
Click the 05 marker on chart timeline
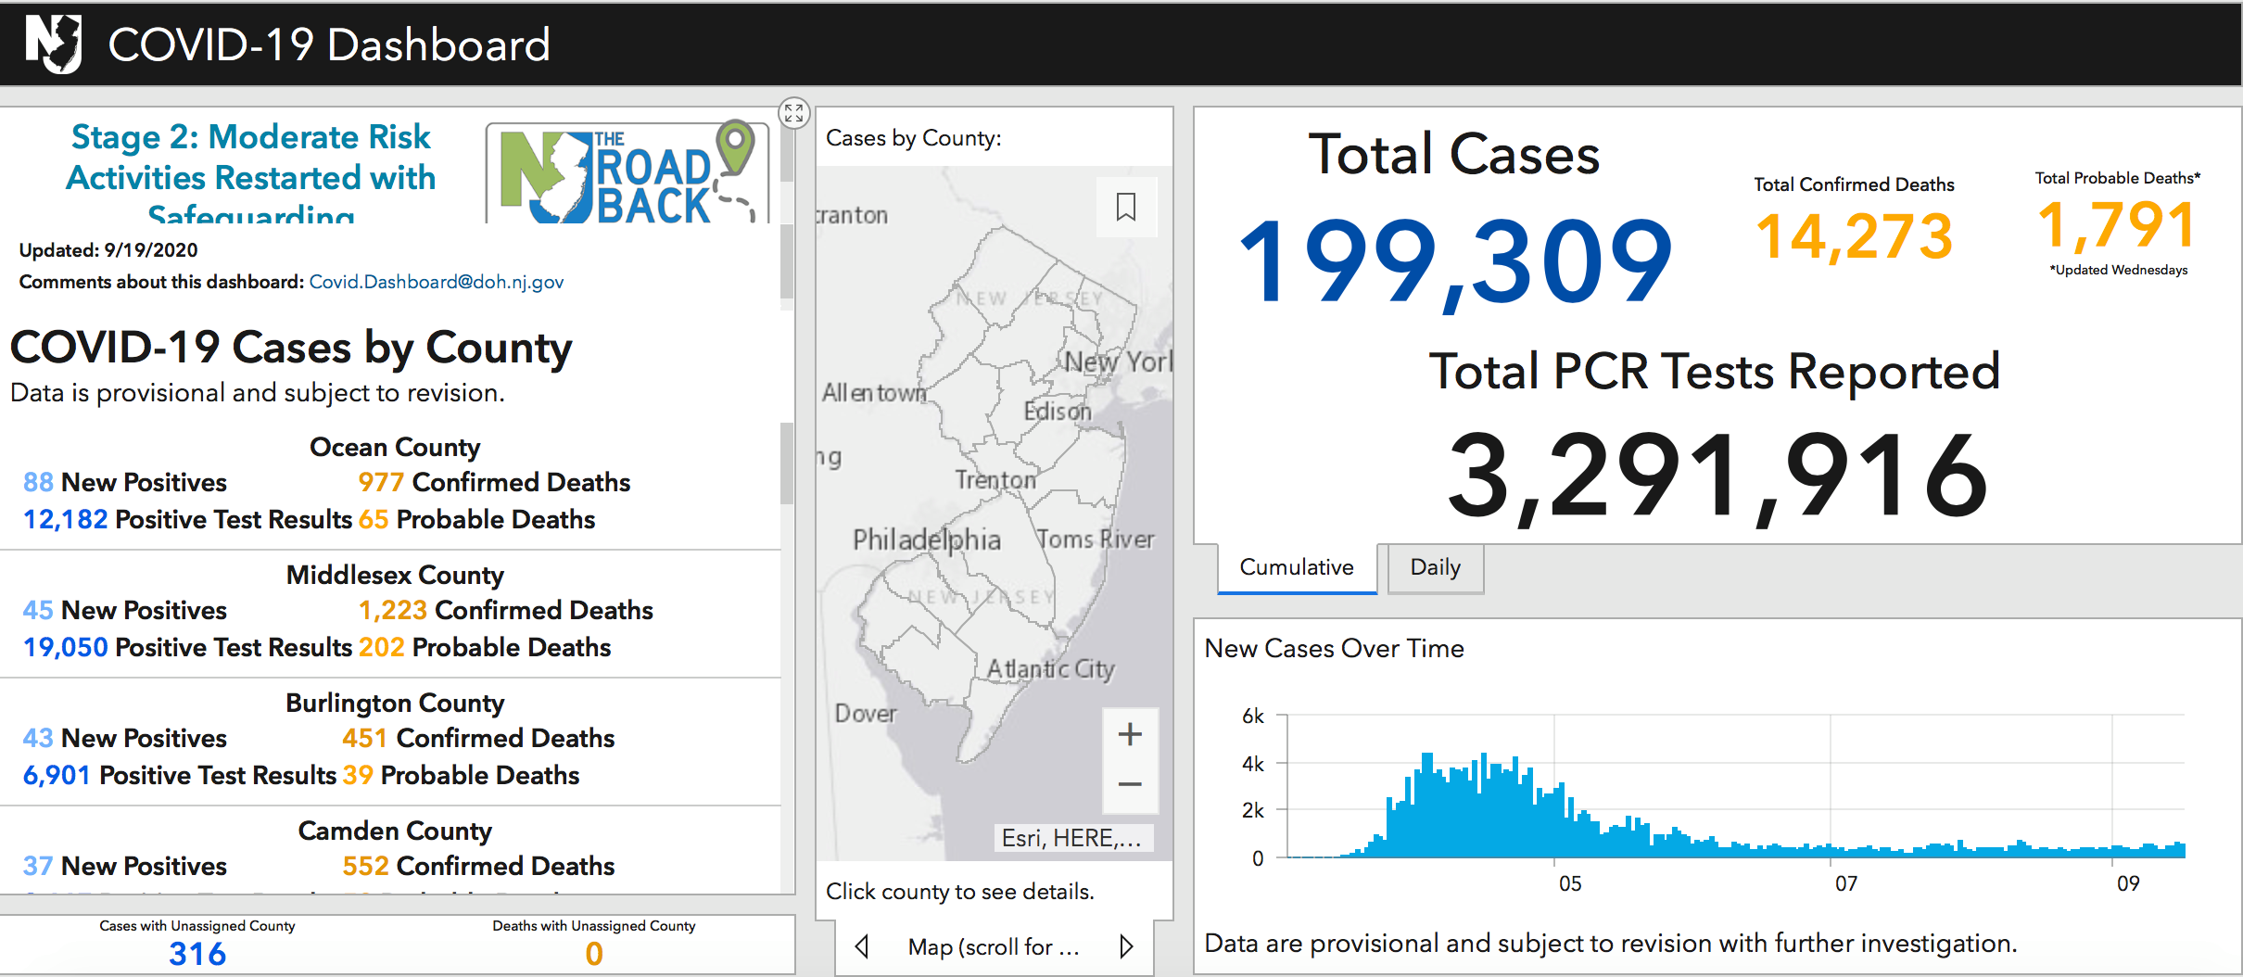pyautogui.click(x=1570, y=883)
